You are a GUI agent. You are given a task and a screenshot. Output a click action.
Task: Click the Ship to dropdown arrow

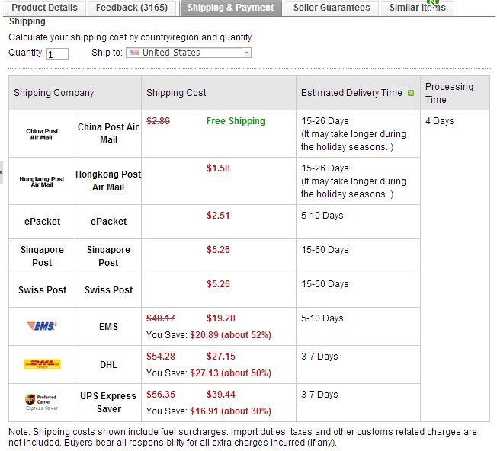click(x=247, y=53)
